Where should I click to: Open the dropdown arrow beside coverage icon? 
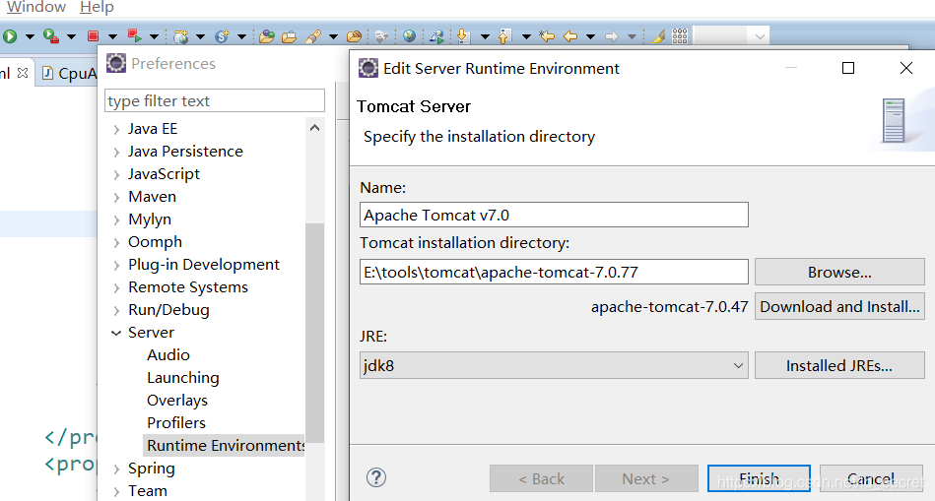(x=71, y=37)
